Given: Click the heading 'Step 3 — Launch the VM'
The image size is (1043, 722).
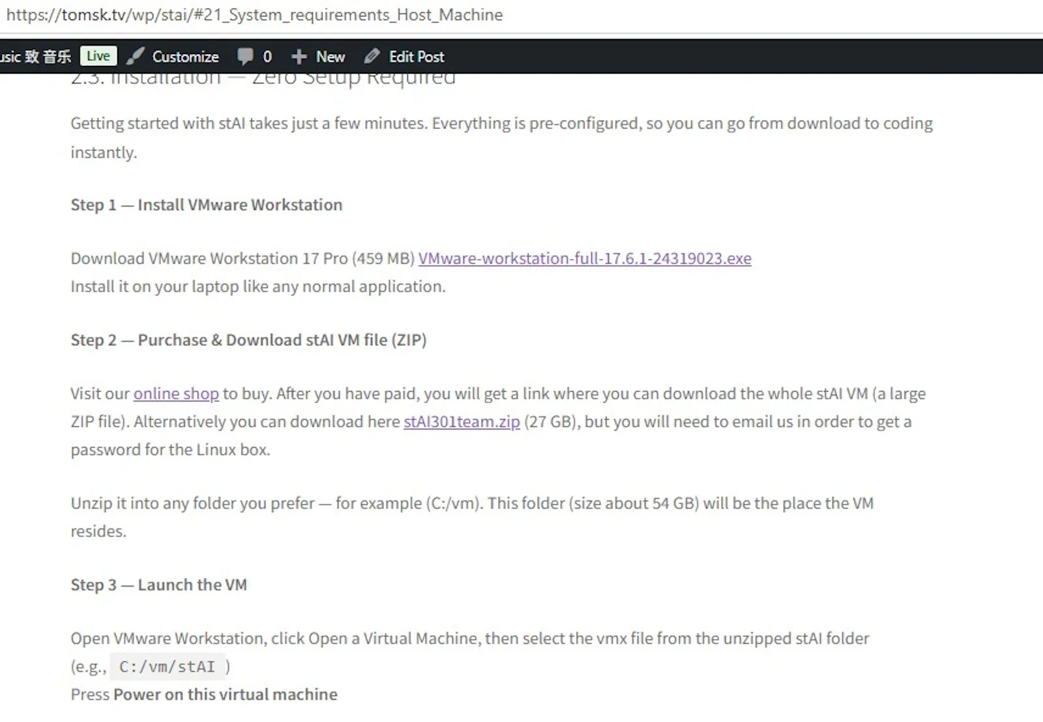Looking at the screenshot, I should point(159,585).
